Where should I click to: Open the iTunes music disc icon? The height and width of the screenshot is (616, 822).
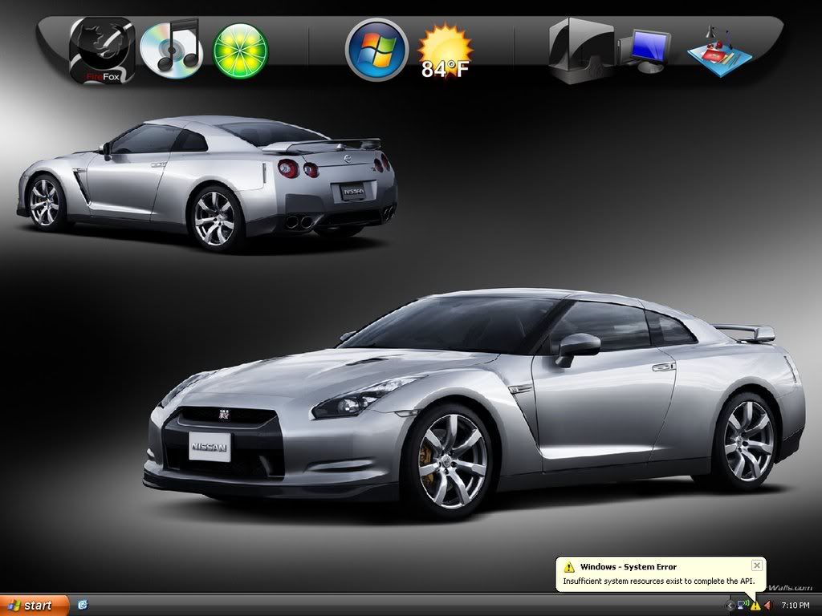point(169,48)
